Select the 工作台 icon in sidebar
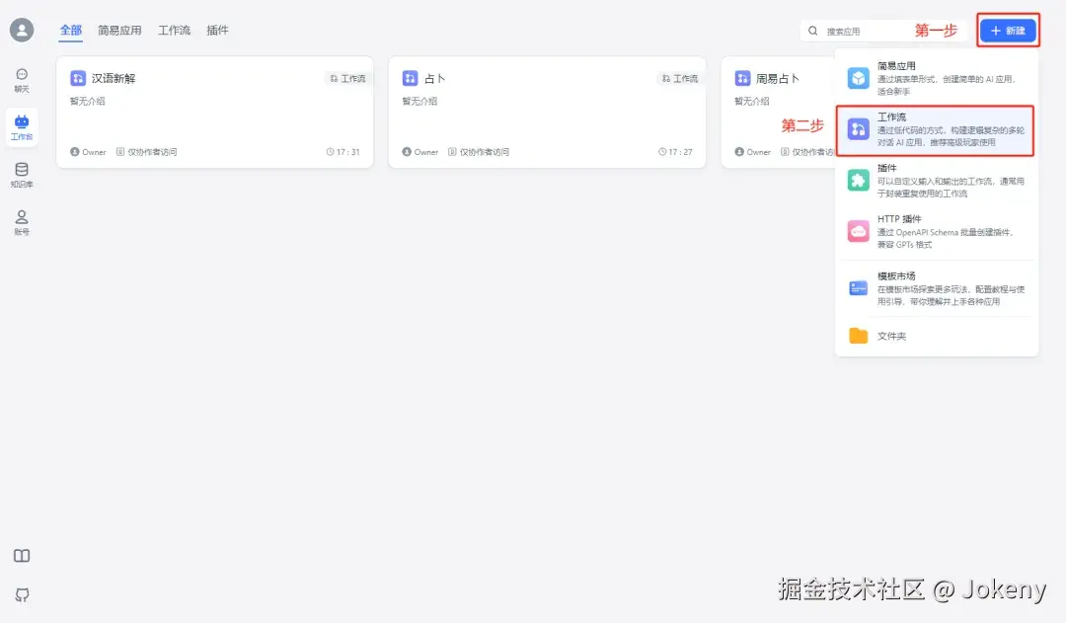Screen dimensions: 1066x623 [22, 126]
